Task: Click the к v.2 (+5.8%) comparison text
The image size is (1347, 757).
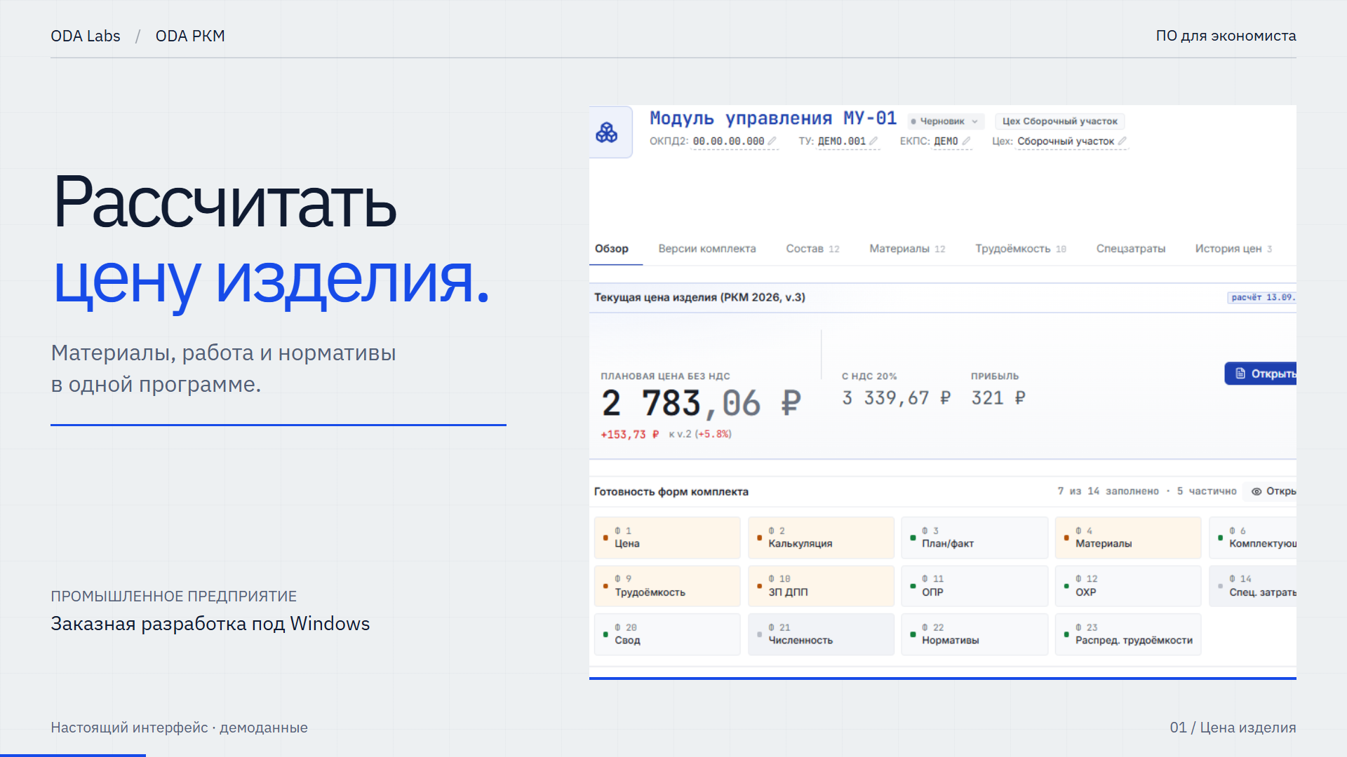Action: click(x=700, y=435)
